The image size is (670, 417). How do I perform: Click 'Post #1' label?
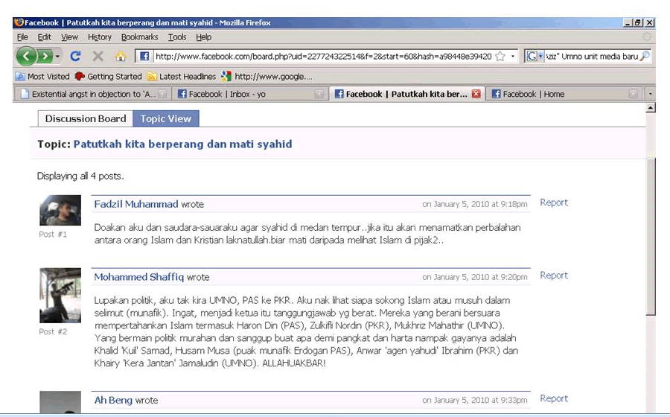pos(53,234)
